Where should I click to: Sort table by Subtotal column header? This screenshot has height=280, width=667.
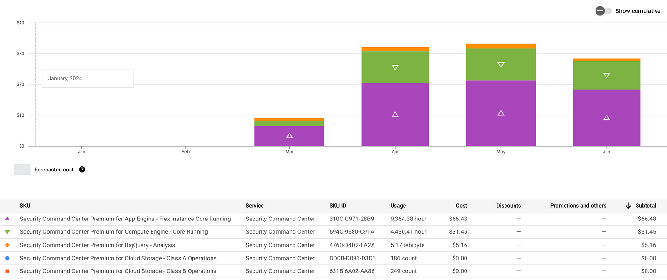click(646, 206)
